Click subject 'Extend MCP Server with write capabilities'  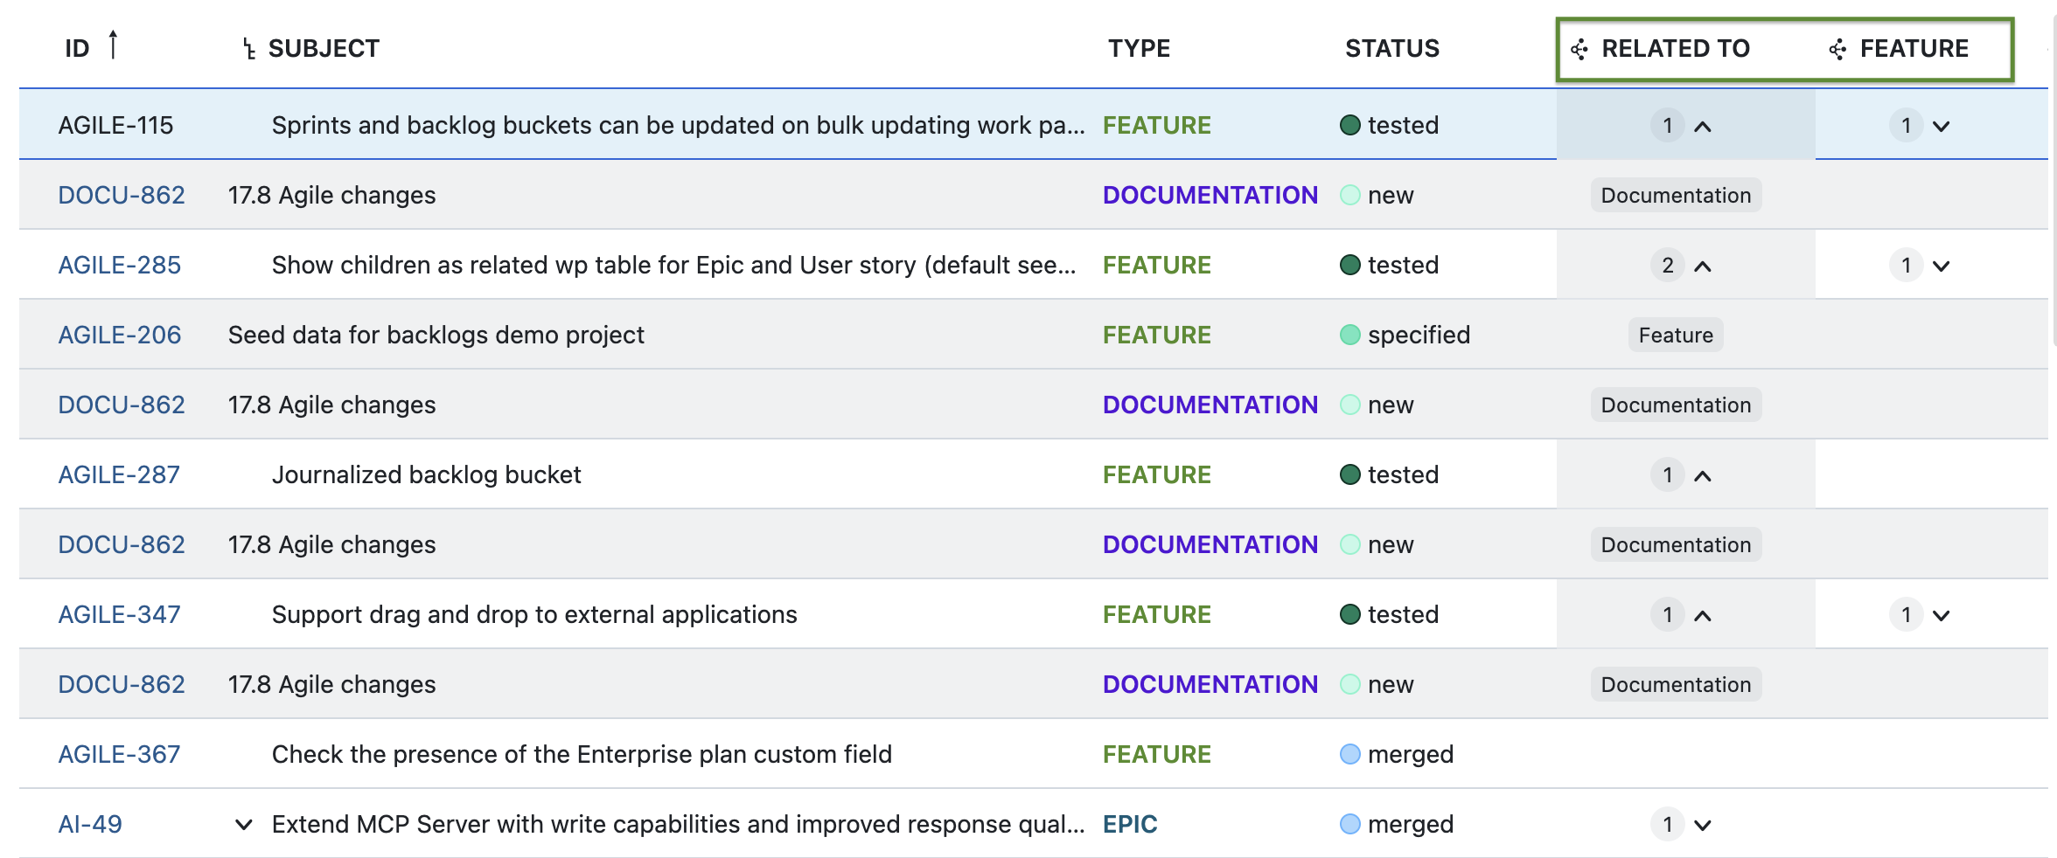[679, 825]
